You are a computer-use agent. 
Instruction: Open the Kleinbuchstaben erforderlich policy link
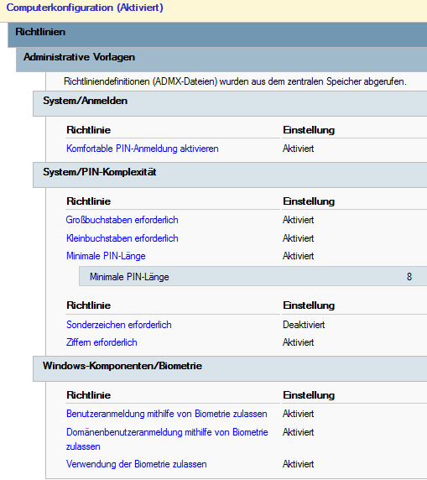[x=122, y=238]
